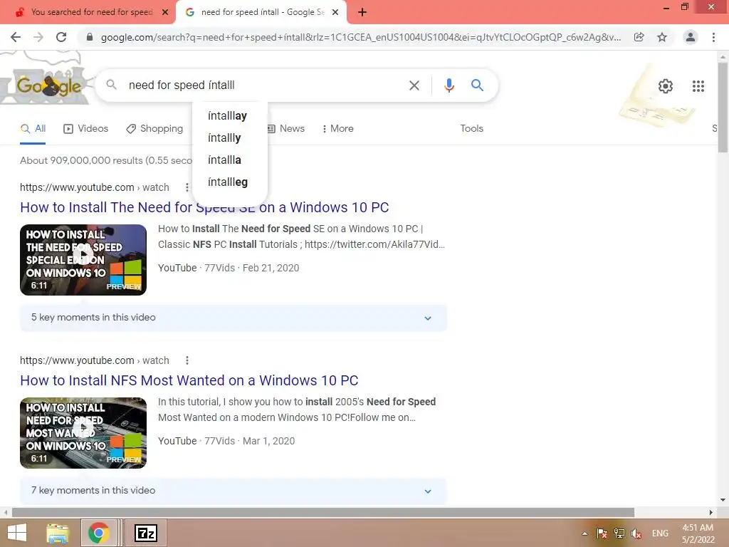The image size is (729, 547).
Task: Go back to the previous page
Action: [x=16, y=37]
